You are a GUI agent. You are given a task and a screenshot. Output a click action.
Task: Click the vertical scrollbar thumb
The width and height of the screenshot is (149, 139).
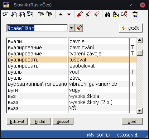[x=139, y=53]
